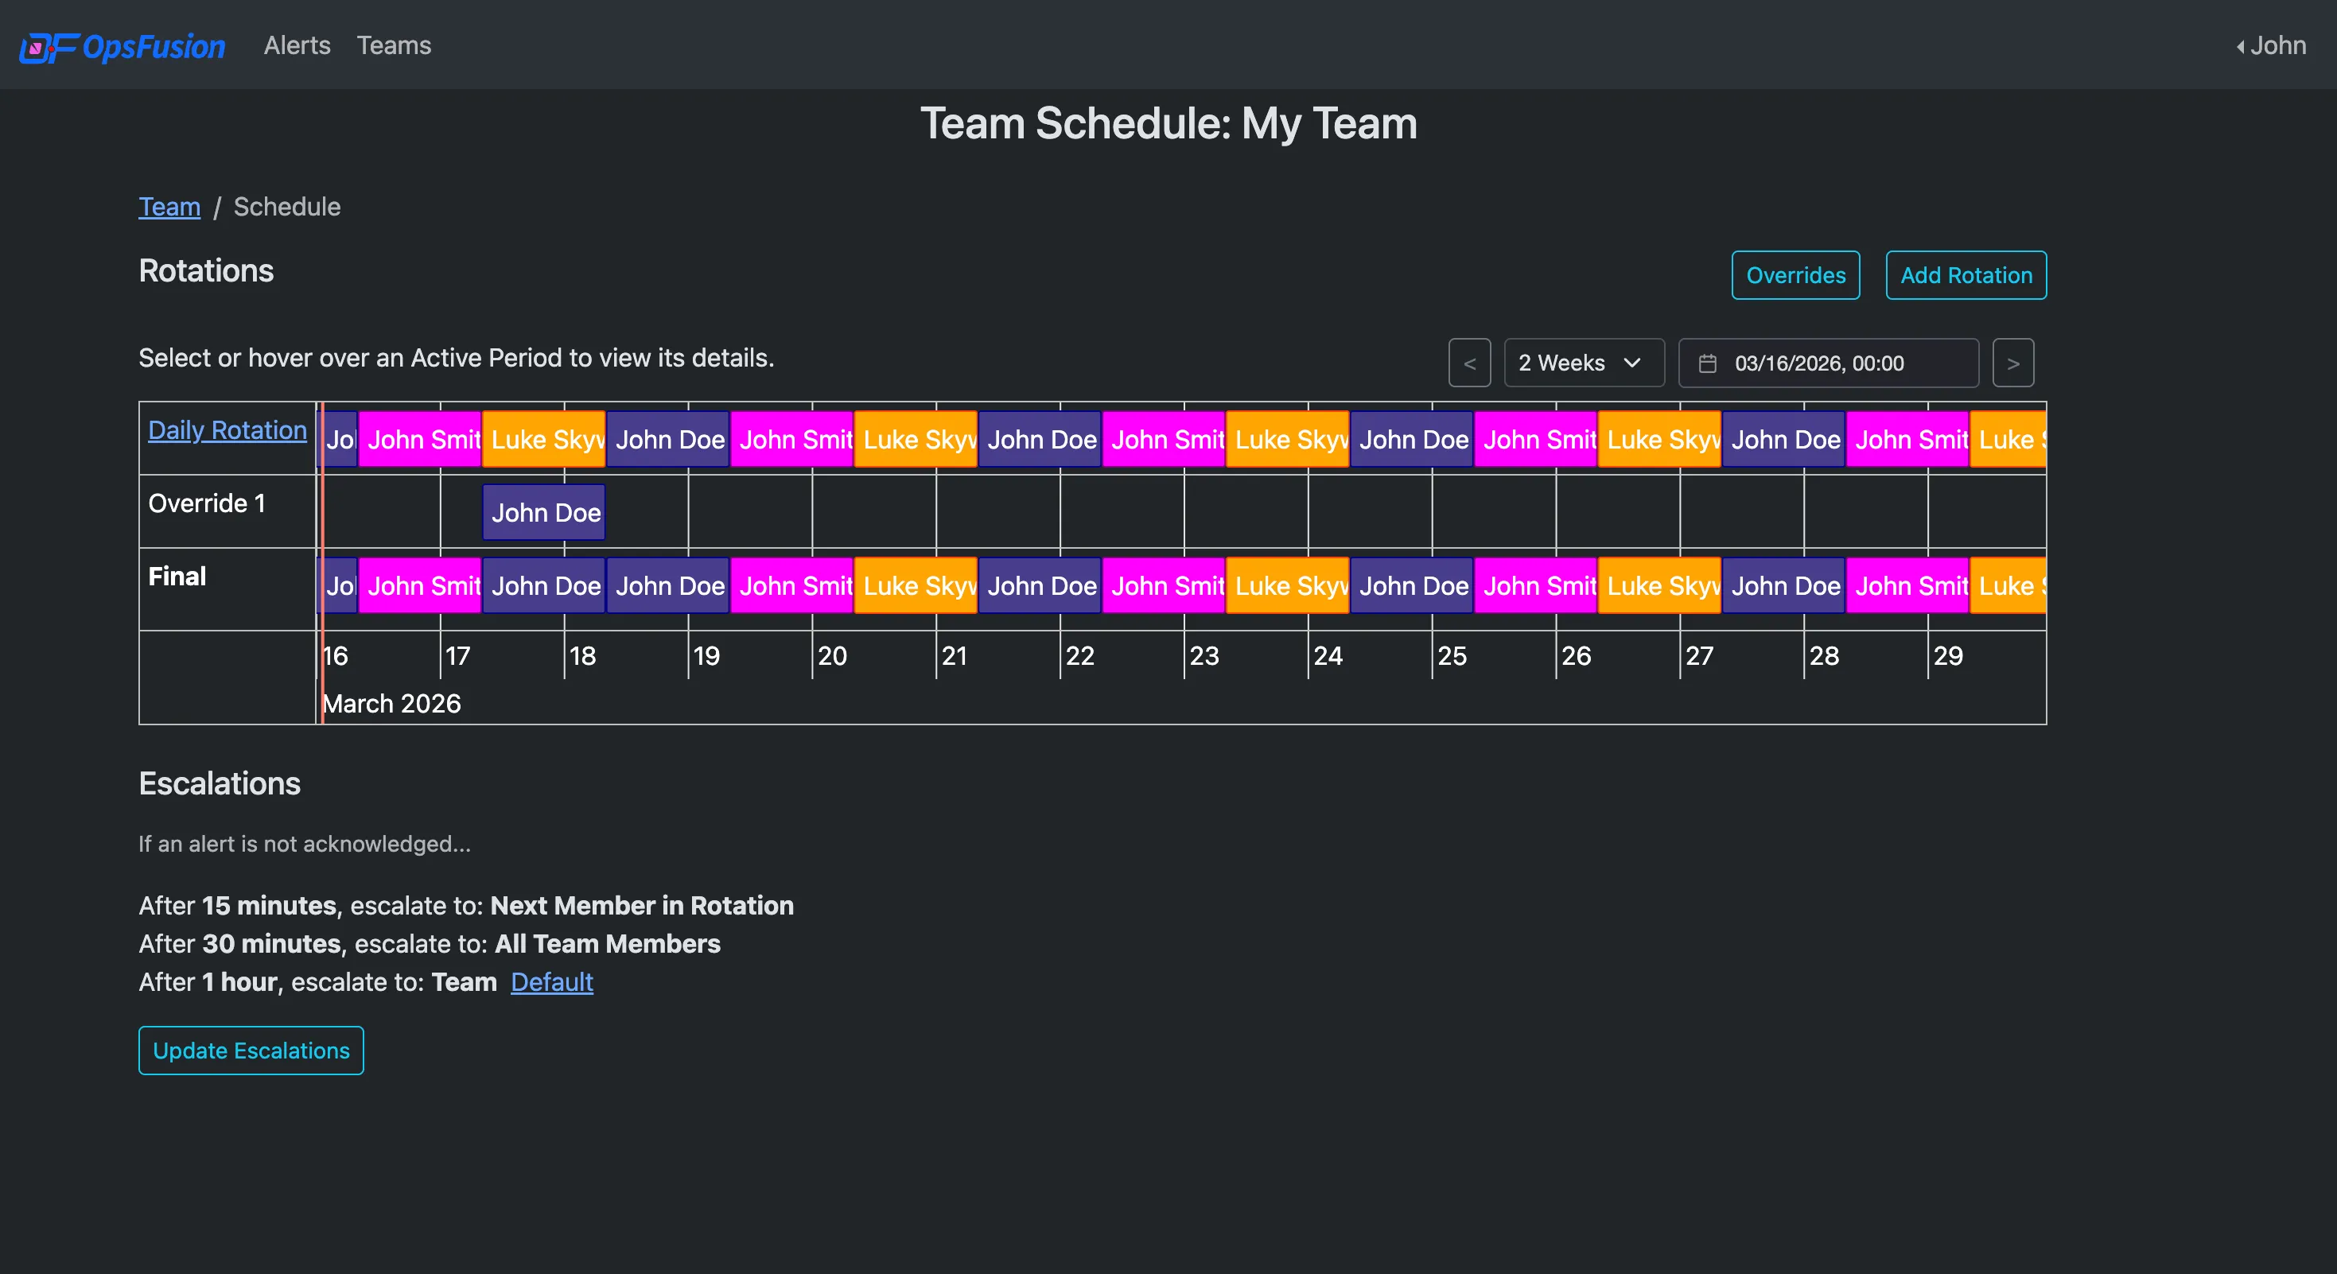Open the Teams page
The height and width of the screenshot is (1274, 2337).
(x=394, y=45)
